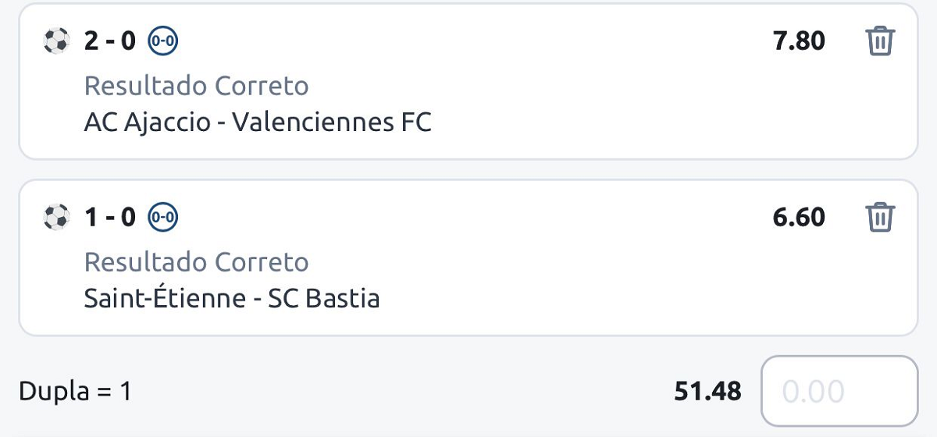
Task: Click the 51.48 combined odds total
Action: pyautogui.click(x=707, y=391)
